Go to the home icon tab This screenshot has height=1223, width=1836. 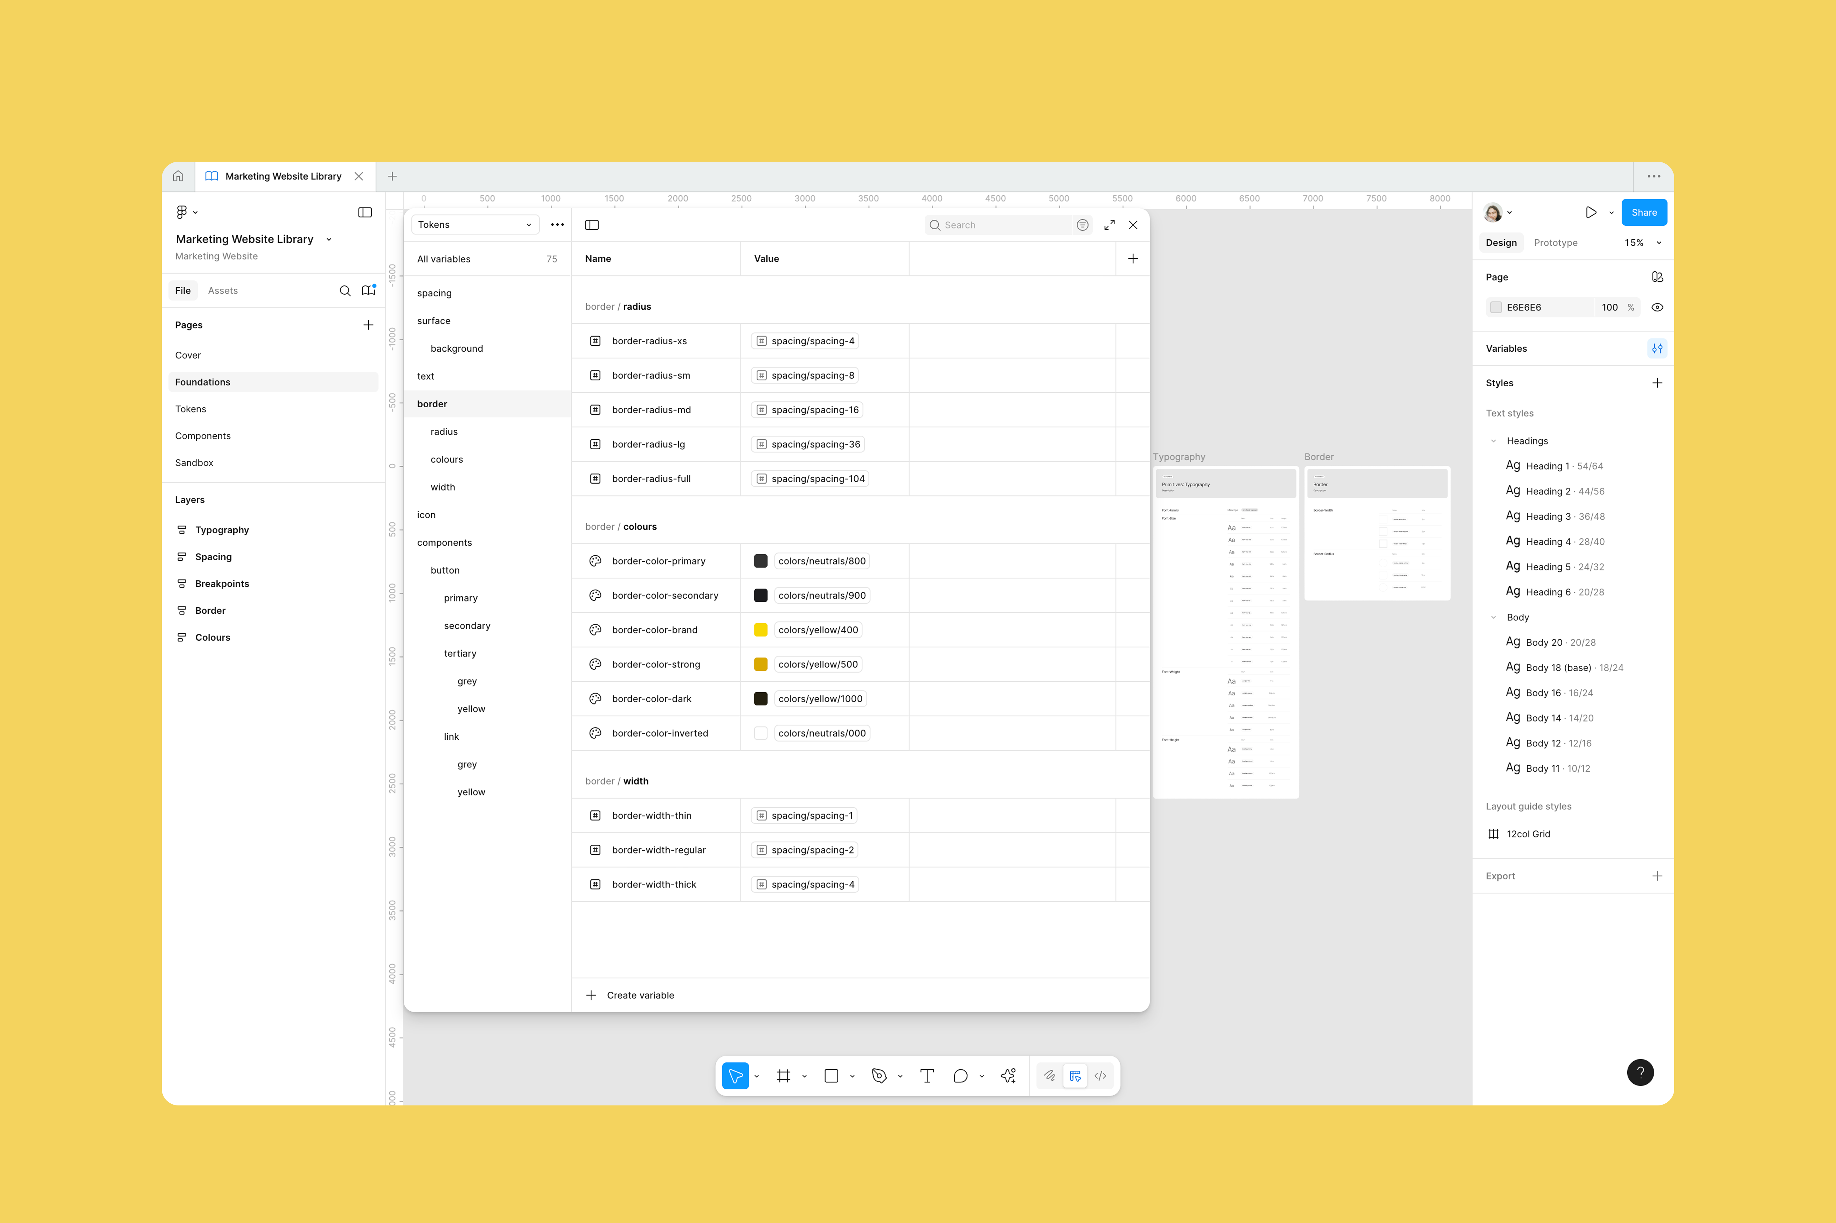178,176
